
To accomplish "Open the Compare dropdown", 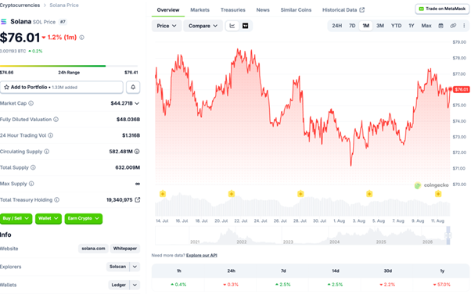I will pos(203,26).
